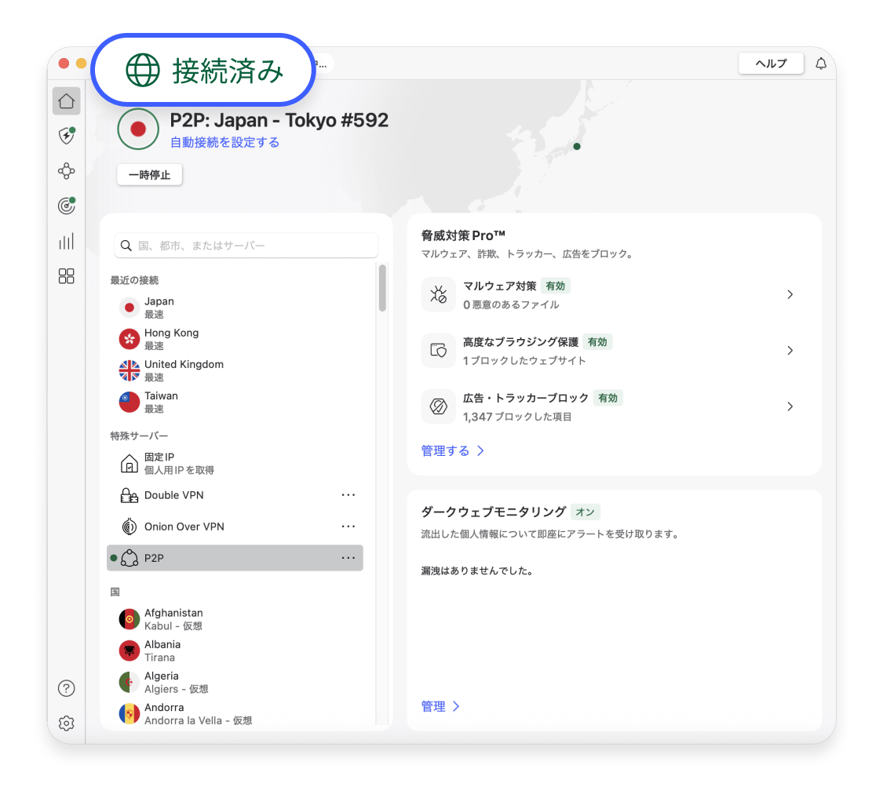Screen dimensions: 883x791
Task: Open 自動接続を設定する link
Action: tap(225, 143)
